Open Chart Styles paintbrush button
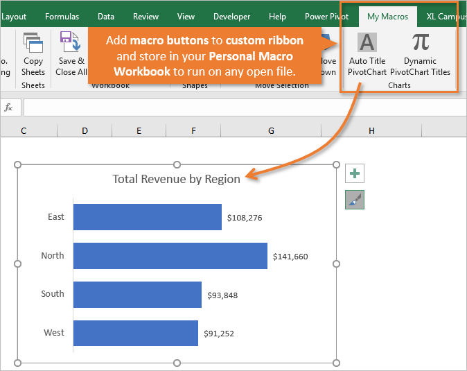Image resolution: width=467 pixels, height=371 pixels. (x=355, y=200)
